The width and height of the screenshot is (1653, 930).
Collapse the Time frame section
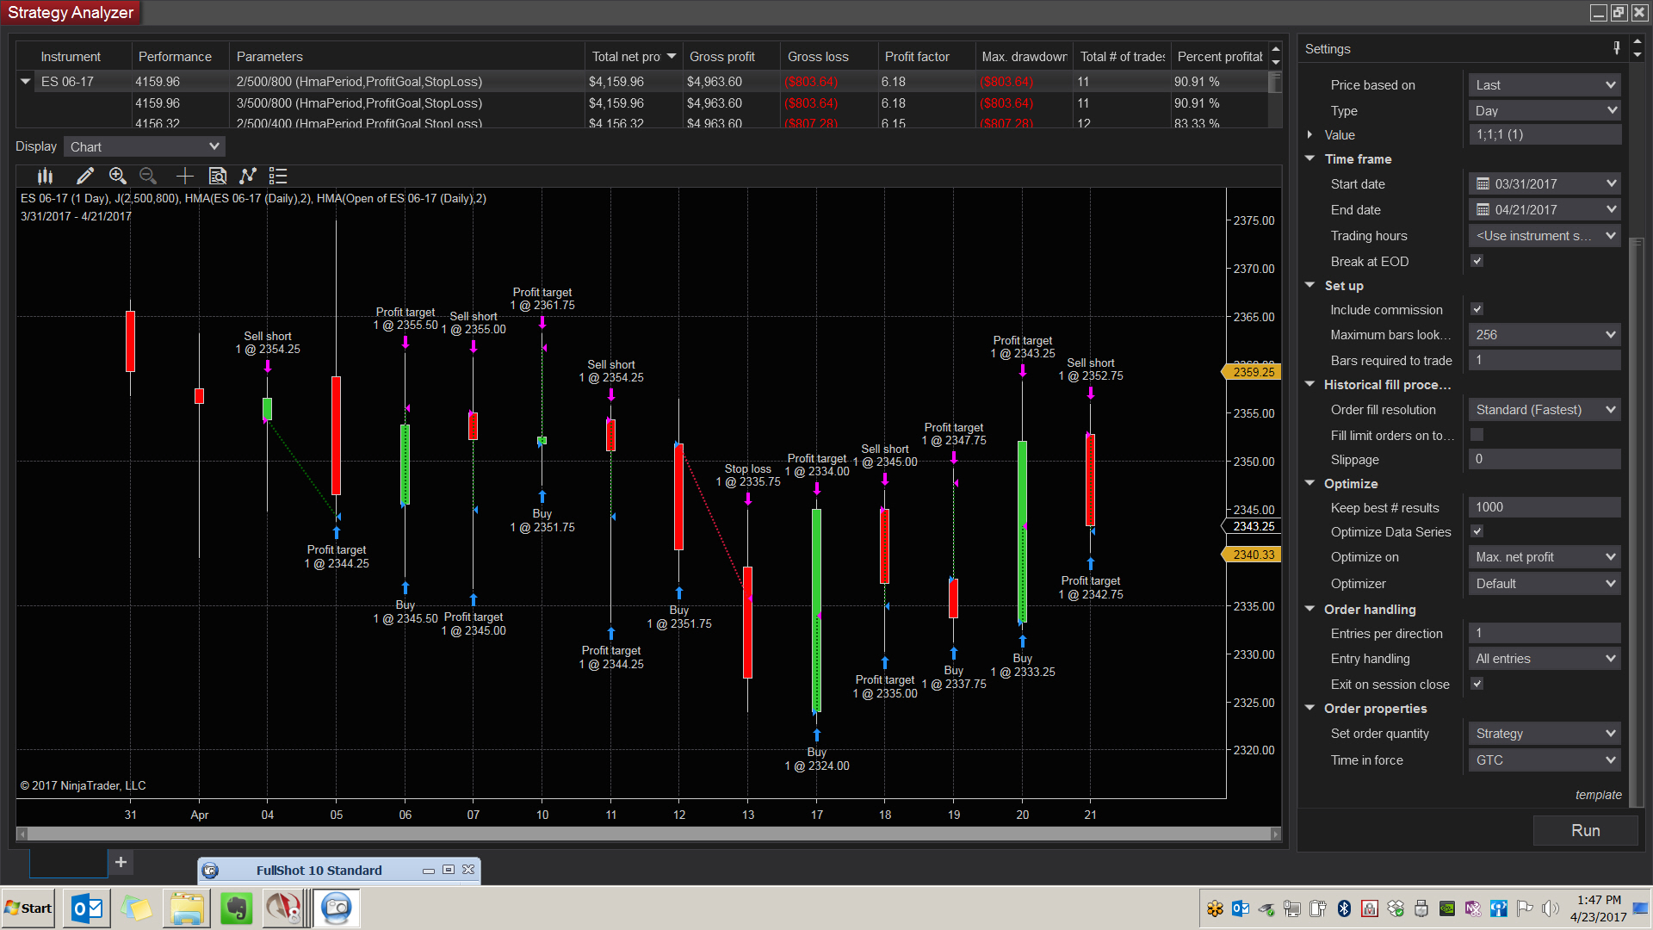(x=1310, y=158)
